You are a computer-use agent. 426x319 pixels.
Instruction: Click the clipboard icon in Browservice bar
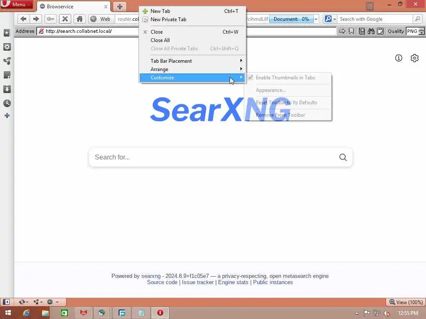tap(380, 31)
